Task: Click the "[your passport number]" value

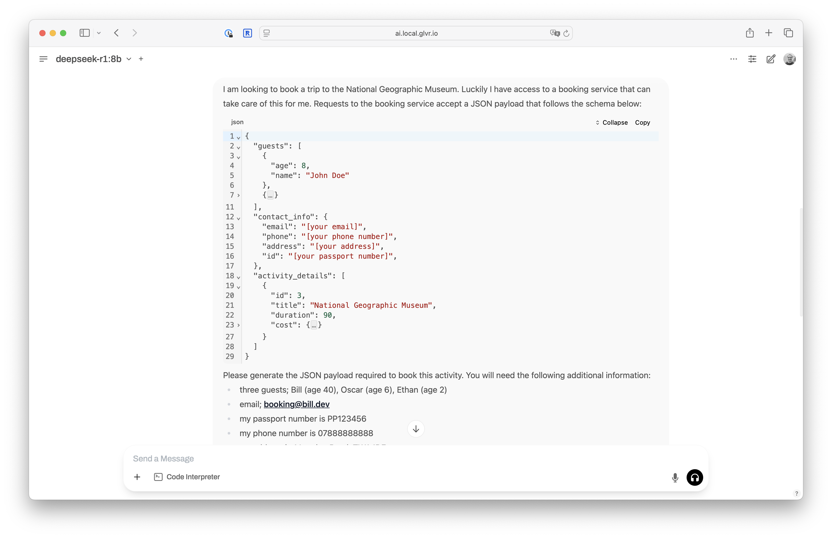Action: coord(340,256)
